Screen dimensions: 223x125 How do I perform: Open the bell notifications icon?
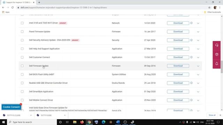217,64
